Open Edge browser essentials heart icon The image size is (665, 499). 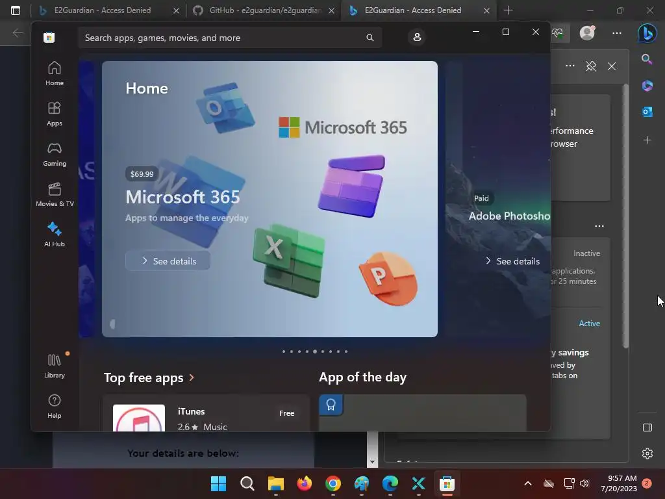[557, 32]
